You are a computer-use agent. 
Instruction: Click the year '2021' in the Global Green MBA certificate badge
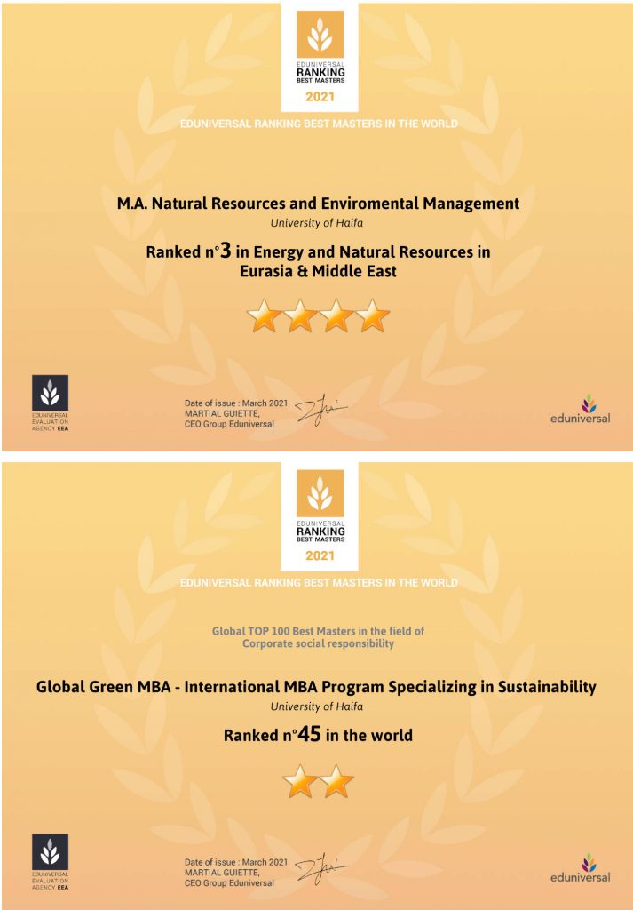320,556
